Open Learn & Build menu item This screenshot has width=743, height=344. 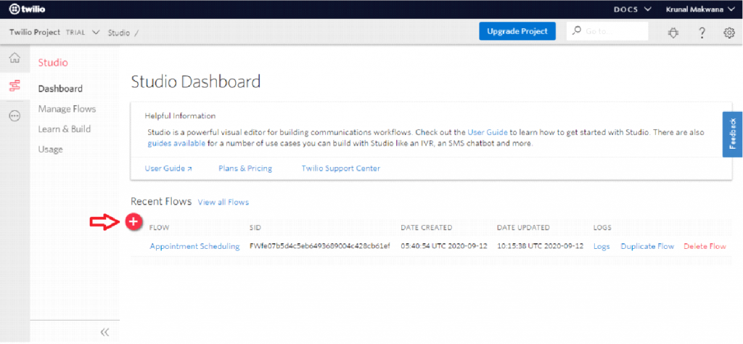pos(65,129)
